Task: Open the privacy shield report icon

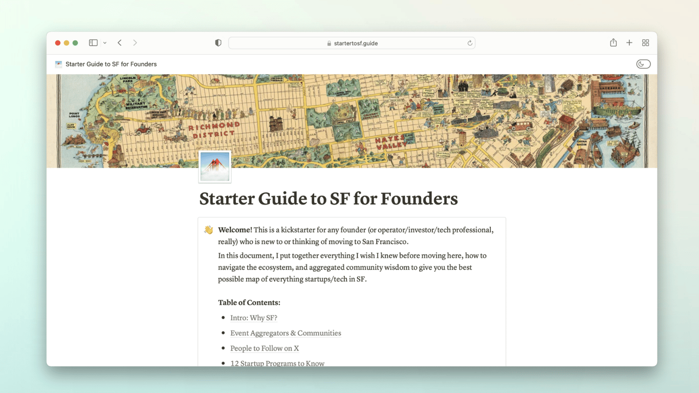Action: pos(218,43)
